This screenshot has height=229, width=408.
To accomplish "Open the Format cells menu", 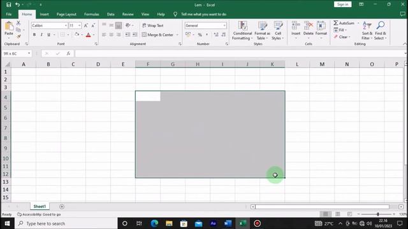I will click(x=321, y=31).
